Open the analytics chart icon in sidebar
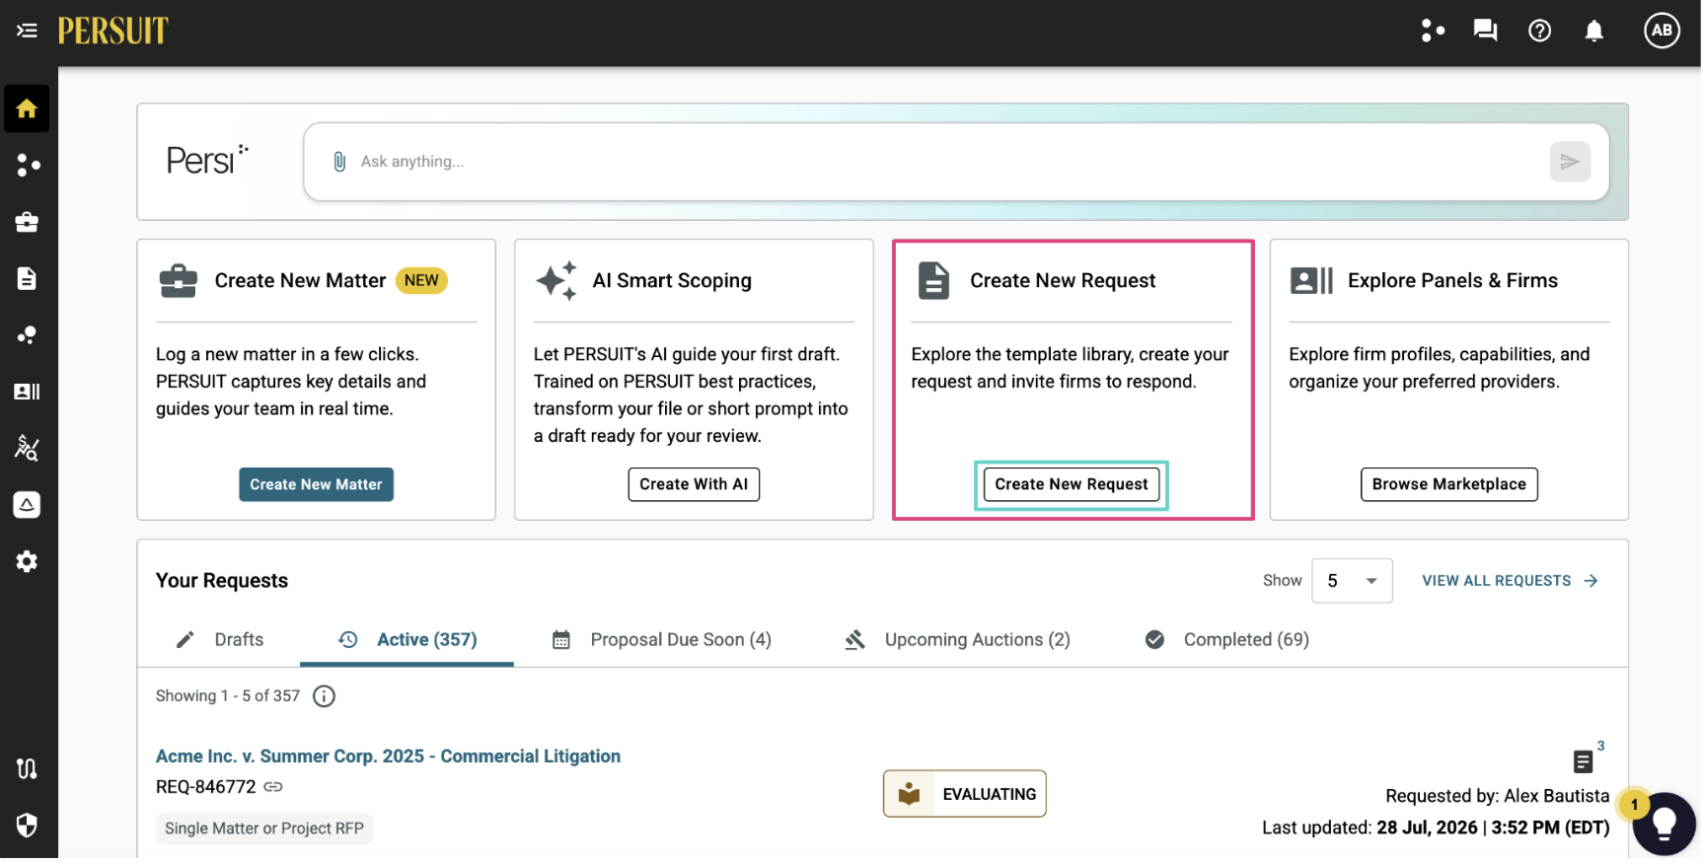Screen dimensions: 1703x866 (27, 448)
